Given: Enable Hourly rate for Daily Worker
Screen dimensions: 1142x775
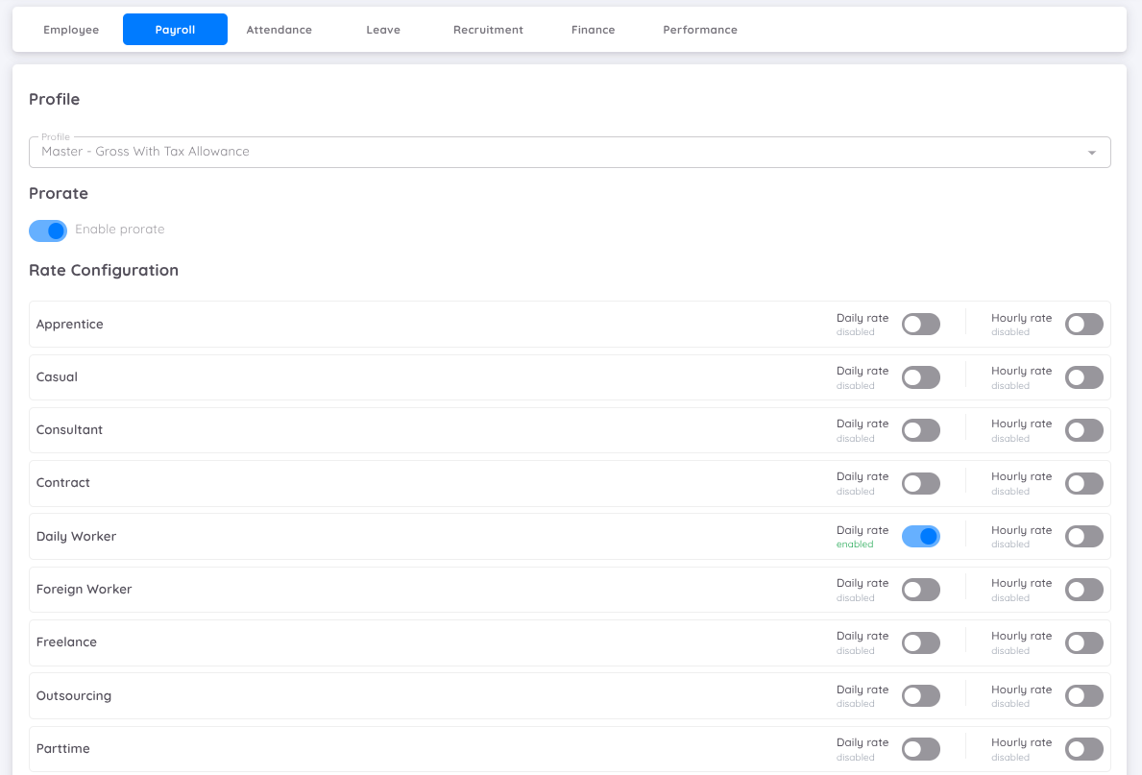Looking at the screenshot, I should [1083, 537].
